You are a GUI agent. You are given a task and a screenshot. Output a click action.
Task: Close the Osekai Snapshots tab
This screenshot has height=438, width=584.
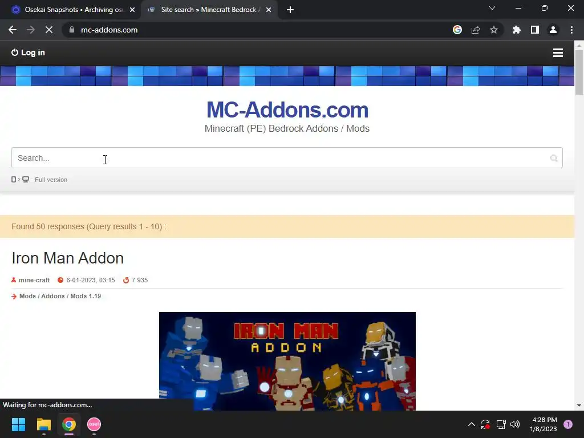pos(132,10)
